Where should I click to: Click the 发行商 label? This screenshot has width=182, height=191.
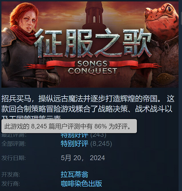coord(11,184)
